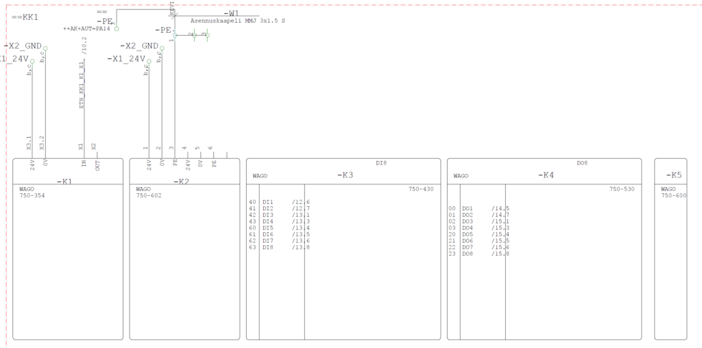Click the 750-430 part number text
This screenshot has width=702, height=348.
(x=421, y=189)
